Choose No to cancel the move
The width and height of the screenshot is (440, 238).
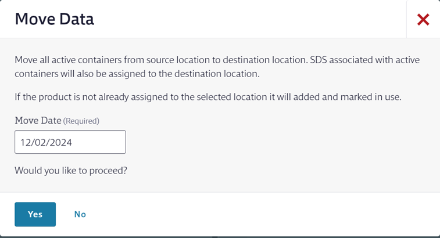click(80, 214)
